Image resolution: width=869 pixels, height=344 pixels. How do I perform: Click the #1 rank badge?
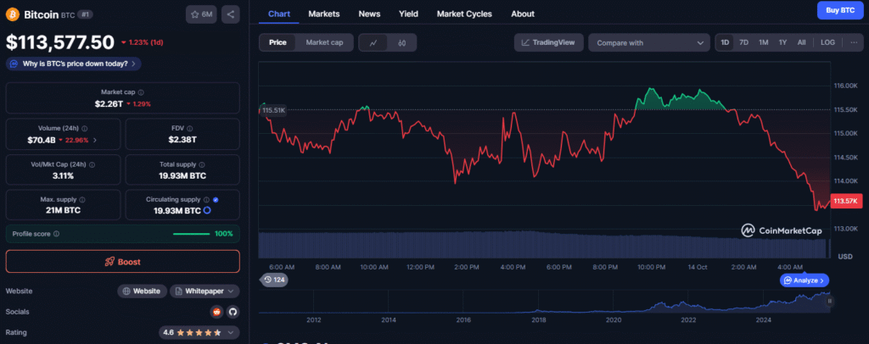(85, 14)
